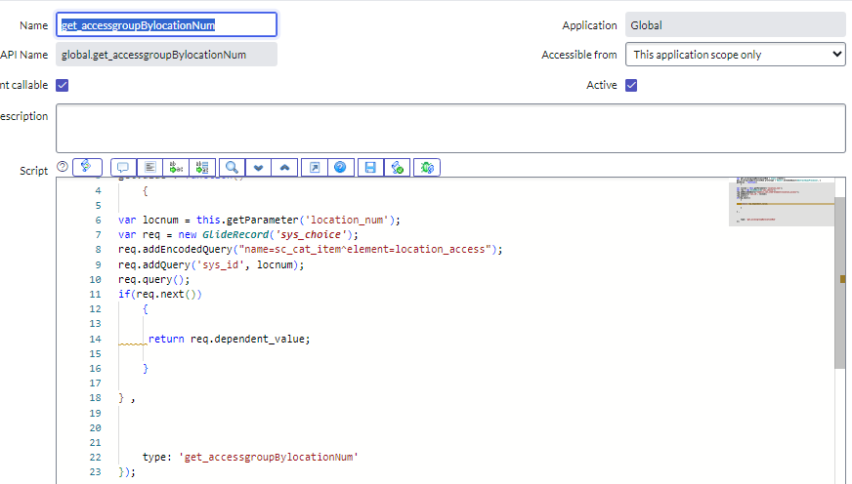Click line number 18 in gutter
The height and width of the screenshot is (484, 852).
click(95, 398)
